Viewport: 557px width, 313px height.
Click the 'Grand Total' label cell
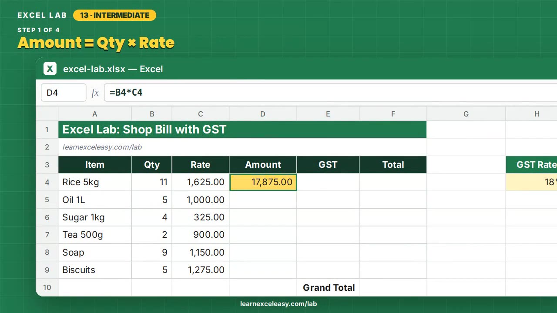tap(328, 287)
